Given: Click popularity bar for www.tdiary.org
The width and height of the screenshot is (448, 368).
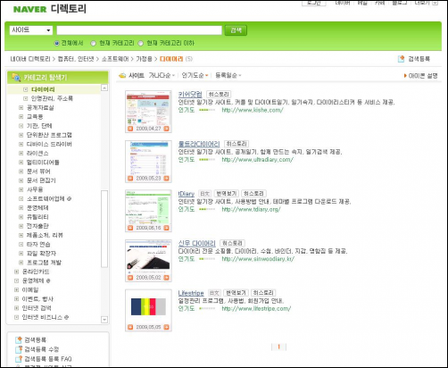Looking at the screenshot, I should (207, 209).
